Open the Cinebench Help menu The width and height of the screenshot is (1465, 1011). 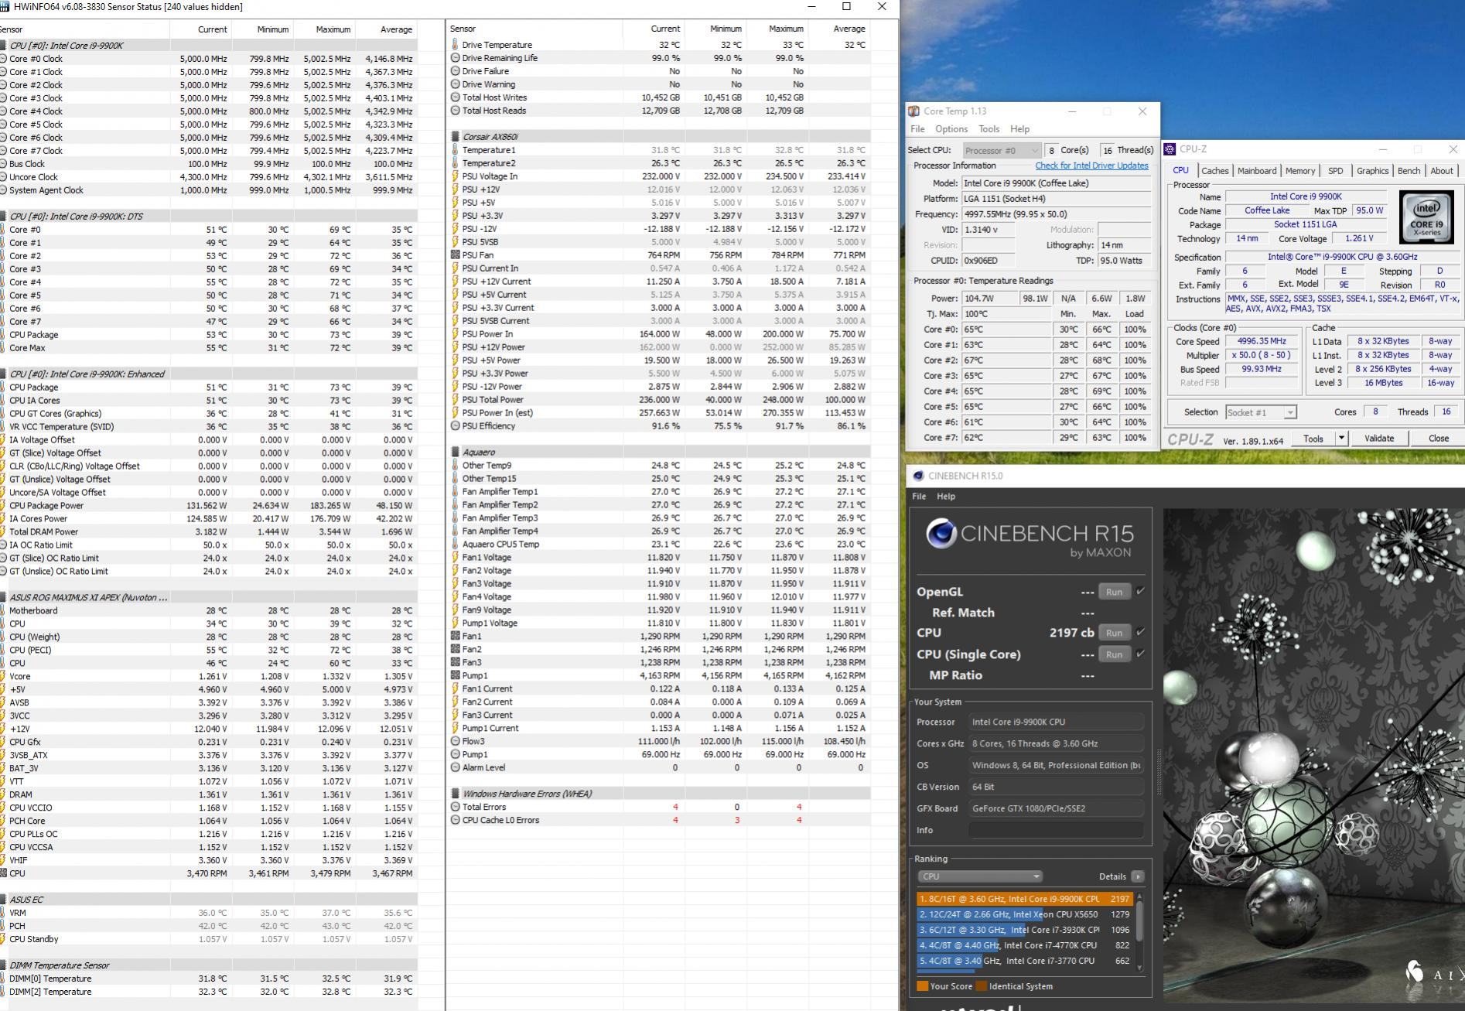point(945,497)
